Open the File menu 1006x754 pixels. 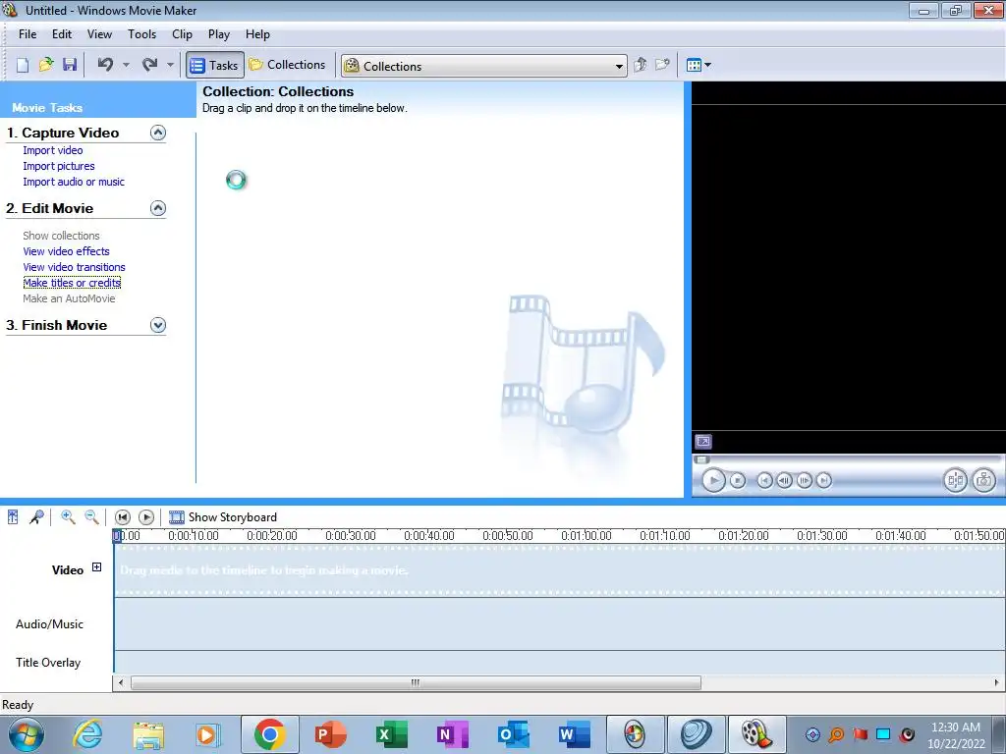pyautogui.click(x=28, y=34)
